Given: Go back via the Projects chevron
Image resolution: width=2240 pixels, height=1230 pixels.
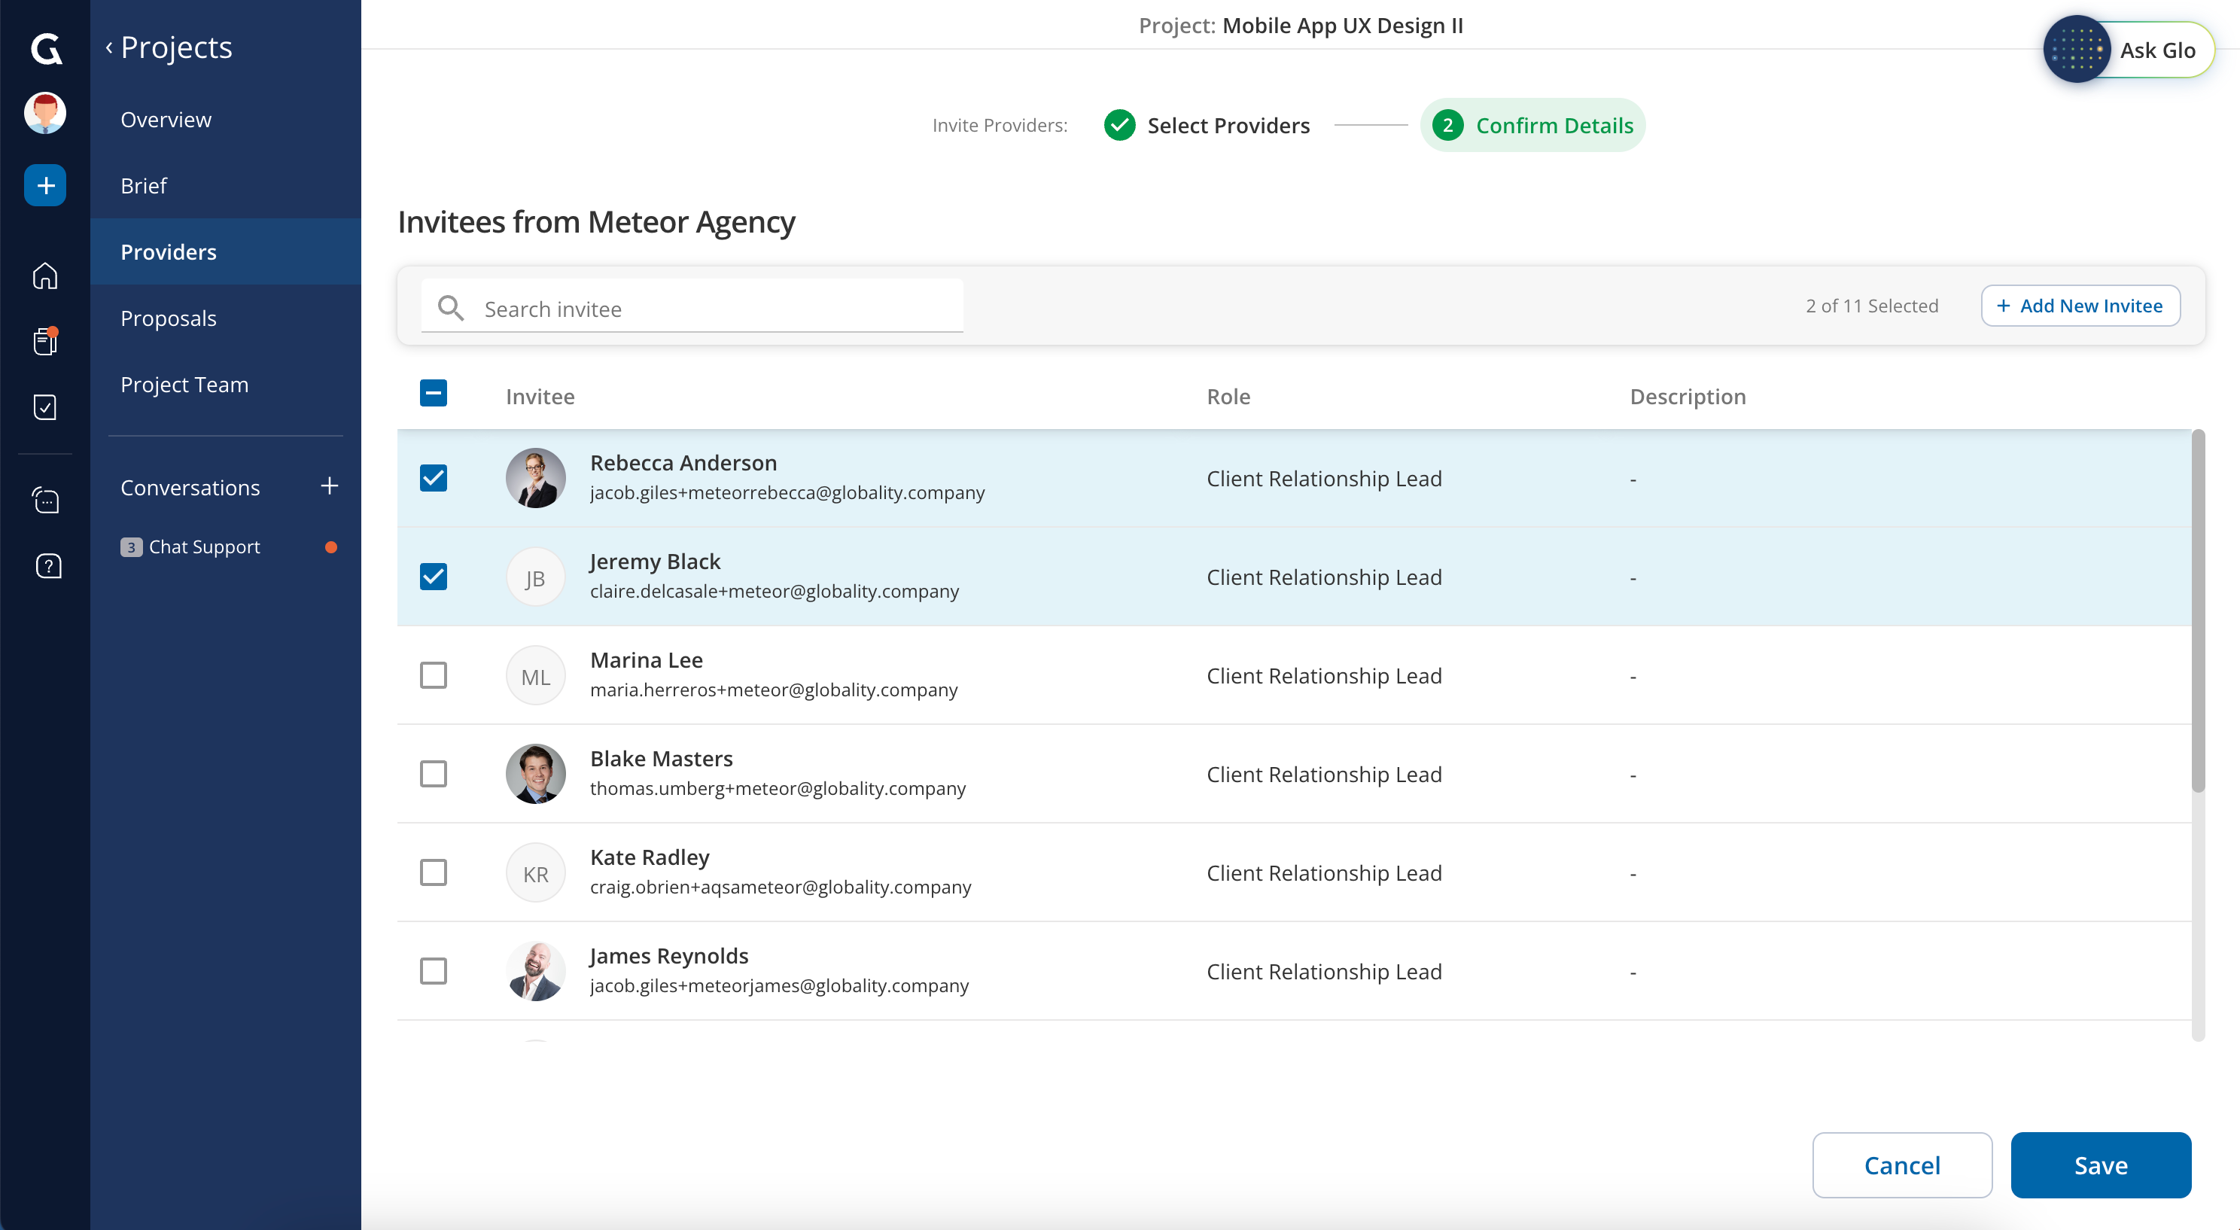Looking at the screenshot, I should coord(110,48).
